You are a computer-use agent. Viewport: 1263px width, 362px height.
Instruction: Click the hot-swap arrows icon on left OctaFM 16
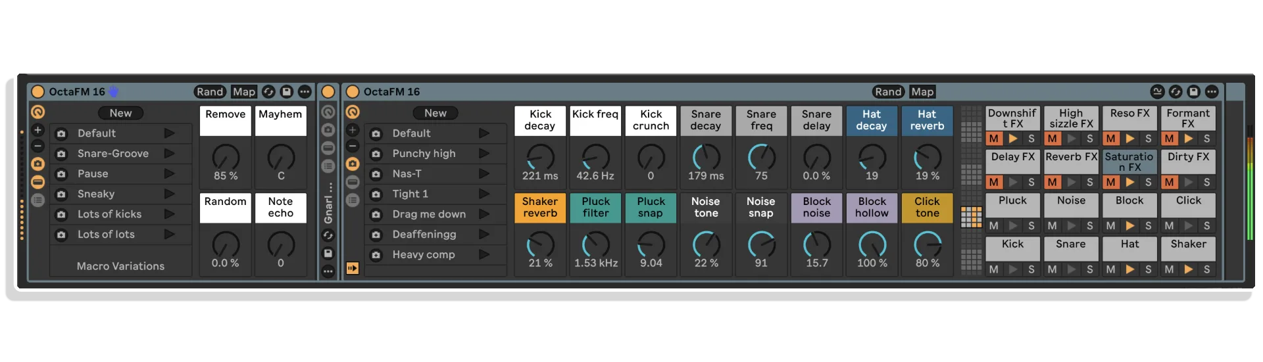(x=268, y=92)
